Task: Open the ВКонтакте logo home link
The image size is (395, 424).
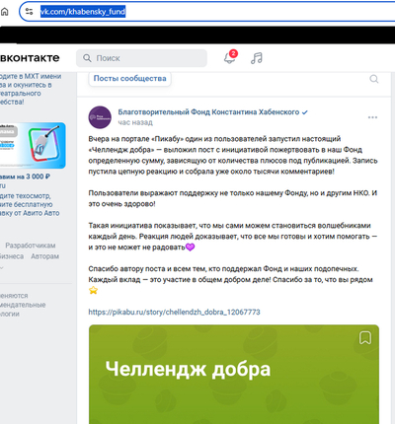Action: click(x=30, y=58)
